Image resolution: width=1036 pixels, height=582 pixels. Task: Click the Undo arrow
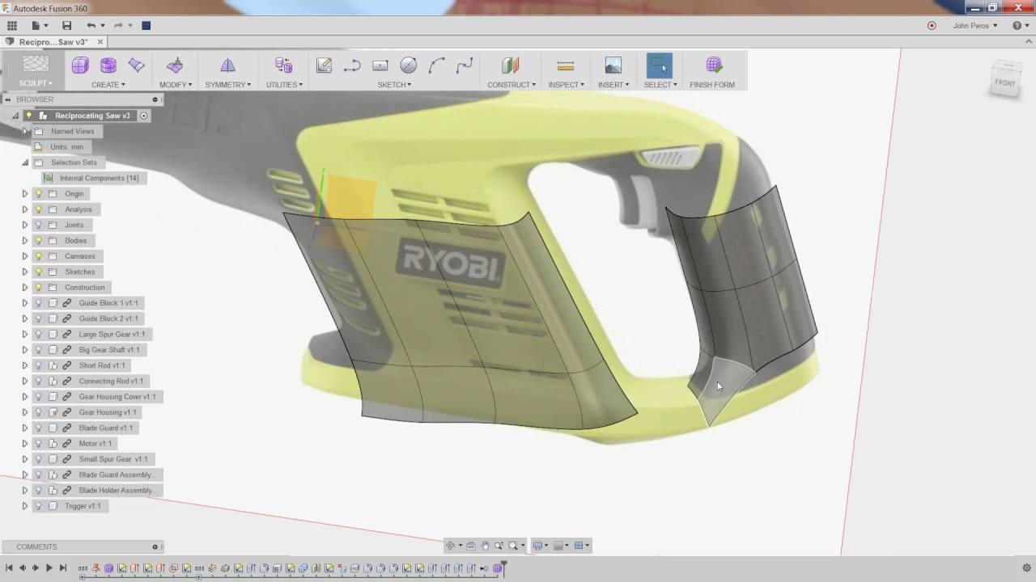tap(91, 26)
